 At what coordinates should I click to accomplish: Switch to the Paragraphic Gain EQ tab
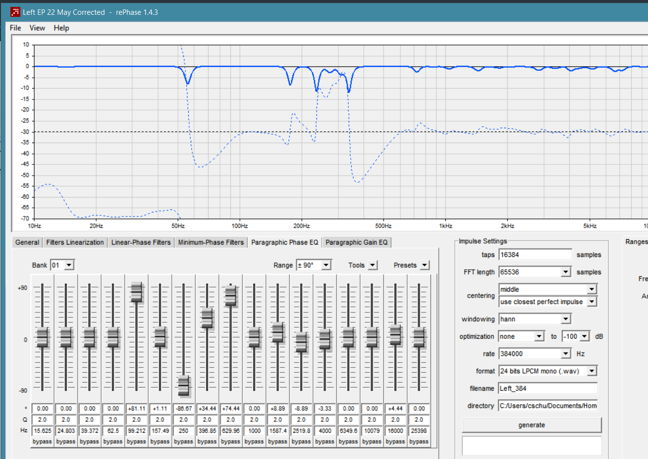356,242
